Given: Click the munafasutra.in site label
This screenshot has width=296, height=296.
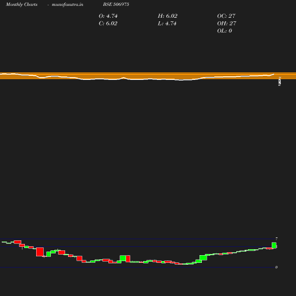Looking at the screenshot, I should tap(67, 5).
